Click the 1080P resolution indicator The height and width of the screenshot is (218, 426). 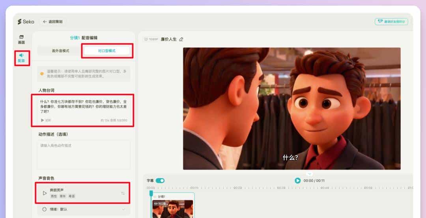pos(151,39)
